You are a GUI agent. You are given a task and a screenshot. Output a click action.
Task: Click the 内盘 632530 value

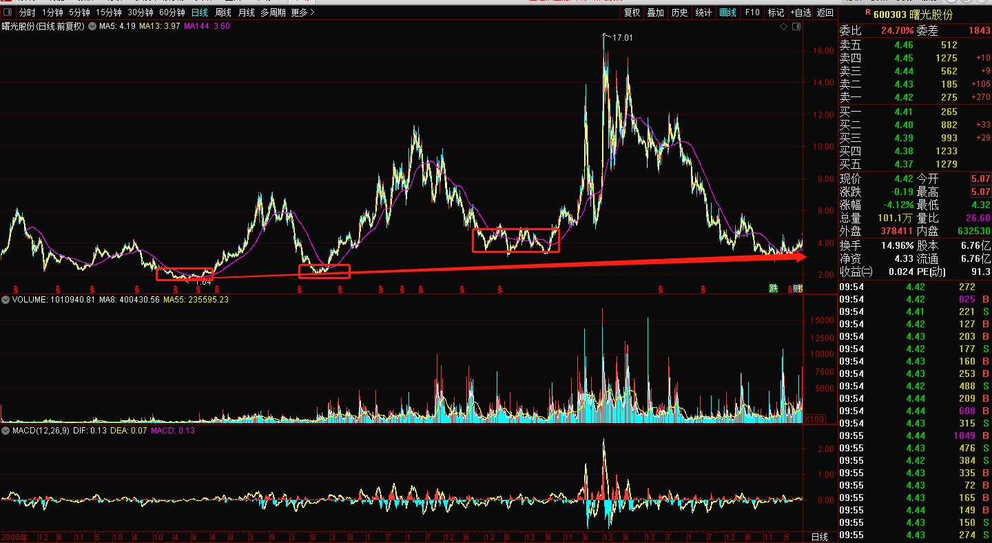pos(973,231)
